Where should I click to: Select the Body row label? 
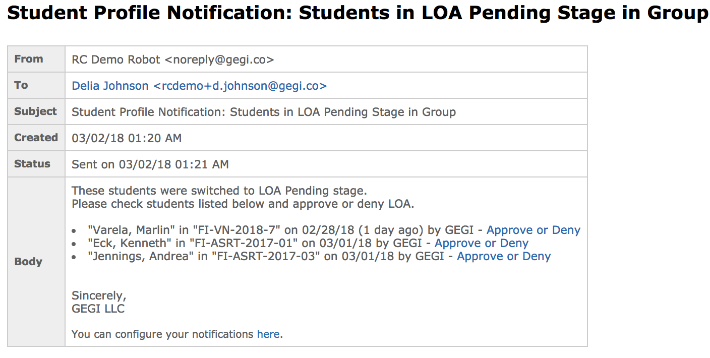[x=28, y=262]
